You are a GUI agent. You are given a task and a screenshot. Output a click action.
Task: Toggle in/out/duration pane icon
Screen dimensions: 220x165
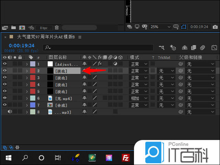(x=17, y=148)
